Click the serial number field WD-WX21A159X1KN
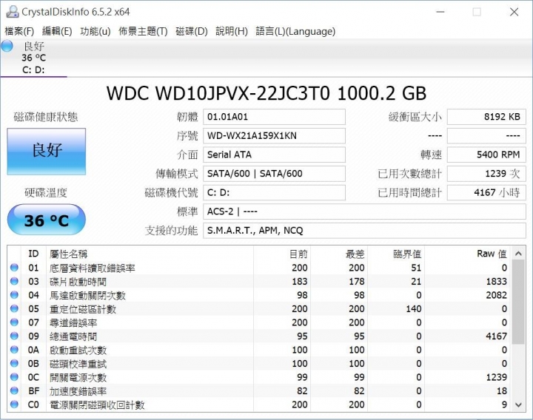 (x=274, y=136)
